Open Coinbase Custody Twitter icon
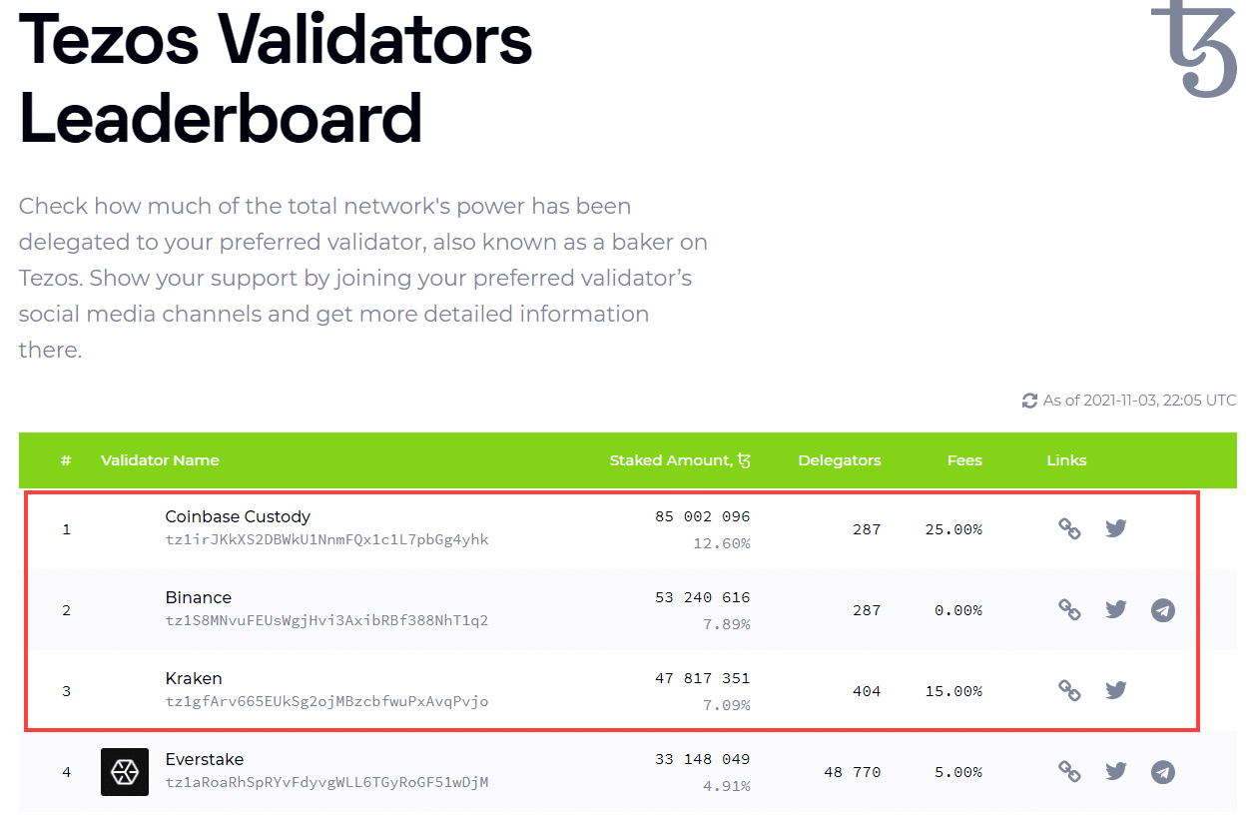 1116,528
